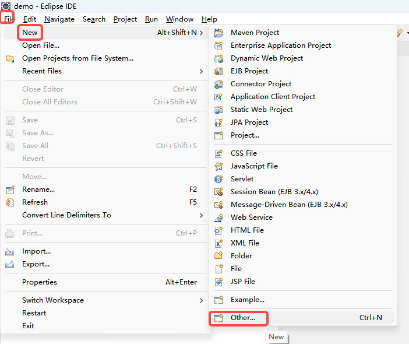
Task: Open the Help menu
Action: click(x=209, y=19)
